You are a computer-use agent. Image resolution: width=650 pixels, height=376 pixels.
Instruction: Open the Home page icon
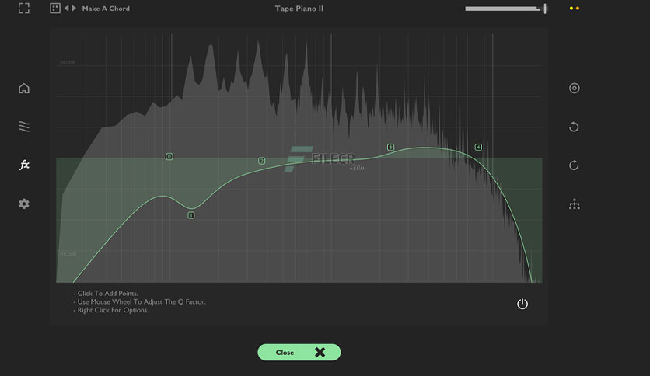tap(24, 89)
